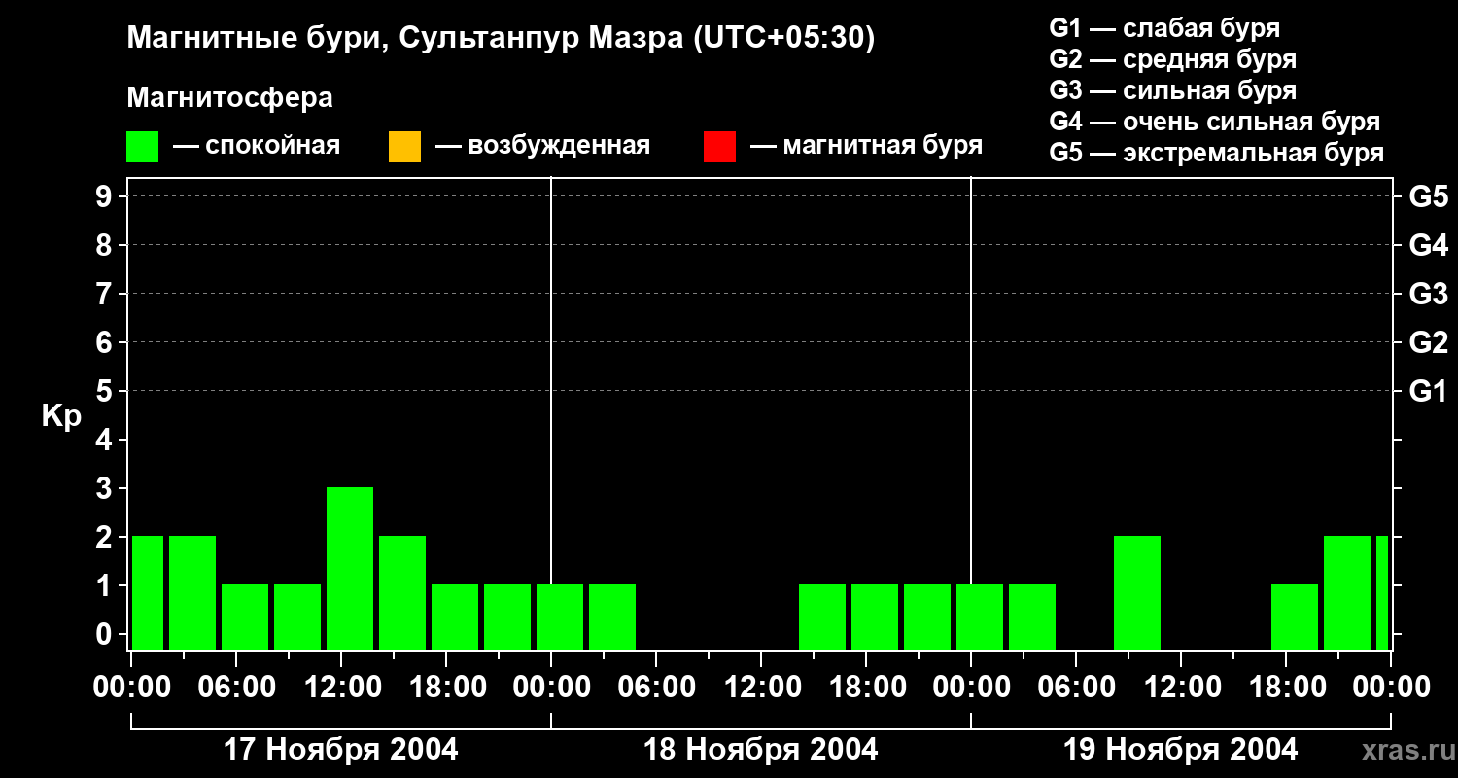Screen dimensions: 1458x778
Task: Click the green 'спокойная' legend swatch
Action: 142,147
